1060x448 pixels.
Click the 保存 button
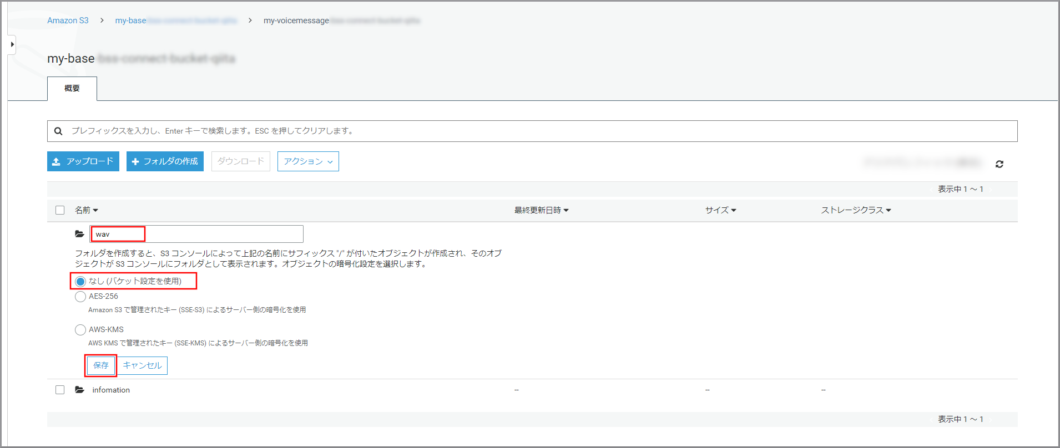[x=101, y=365]
